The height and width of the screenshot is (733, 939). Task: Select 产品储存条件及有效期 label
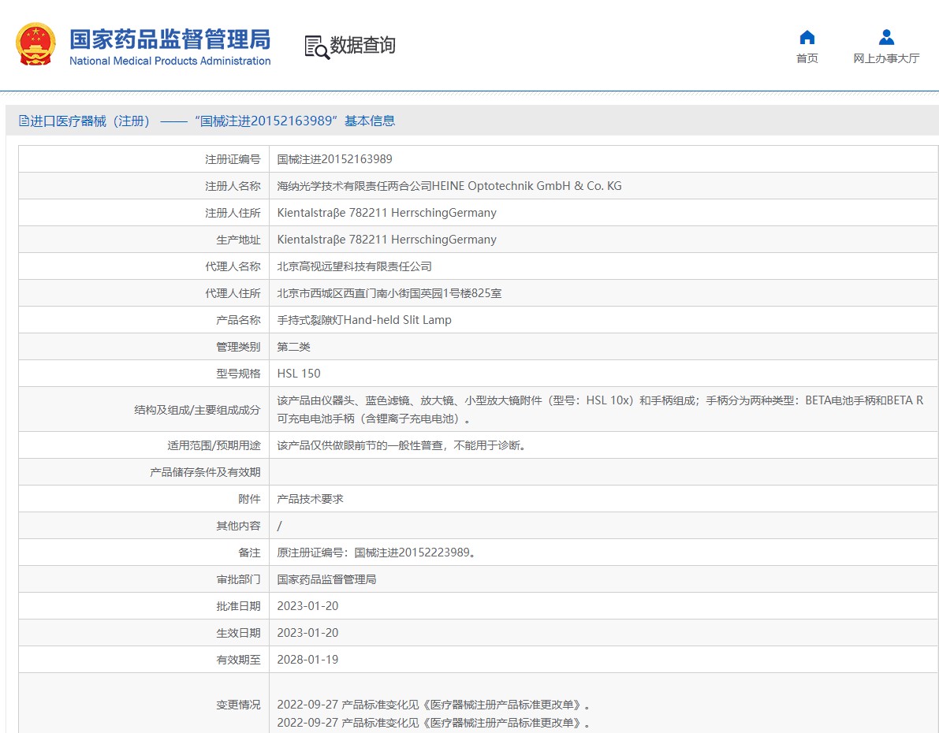pos(206,472)
